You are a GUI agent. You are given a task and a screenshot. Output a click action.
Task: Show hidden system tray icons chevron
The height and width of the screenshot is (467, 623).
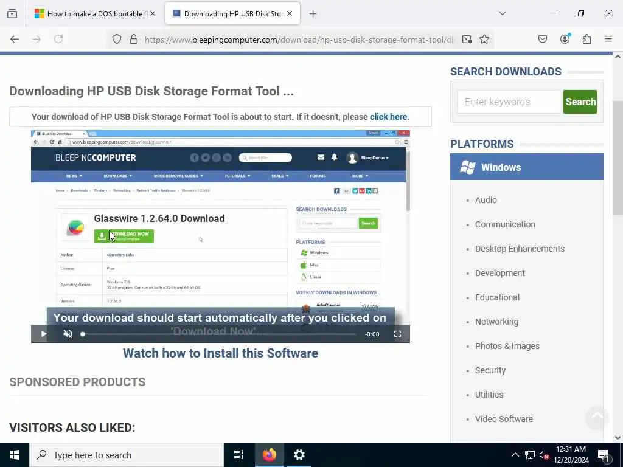515,455
